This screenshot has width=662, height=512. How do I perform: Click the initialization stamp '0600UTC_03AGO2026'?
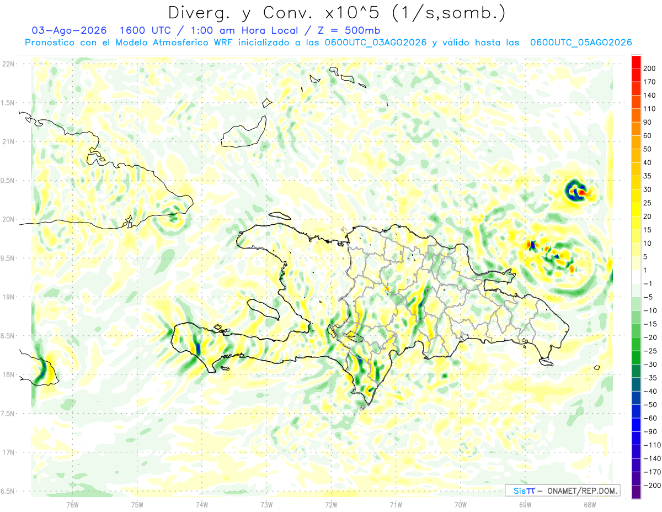coord(377,43)
